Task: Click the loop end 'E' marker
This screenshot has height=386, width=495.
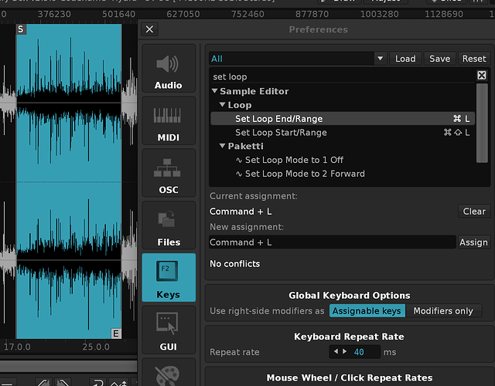Action: (x=116, y=334)
